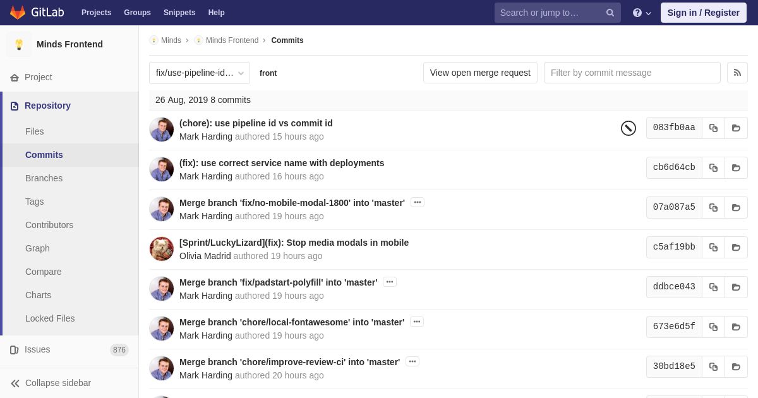Screen dimensions: 758x398
Task: Copy commit SHA cb6d64cb
Action: [x=713, y=167]
